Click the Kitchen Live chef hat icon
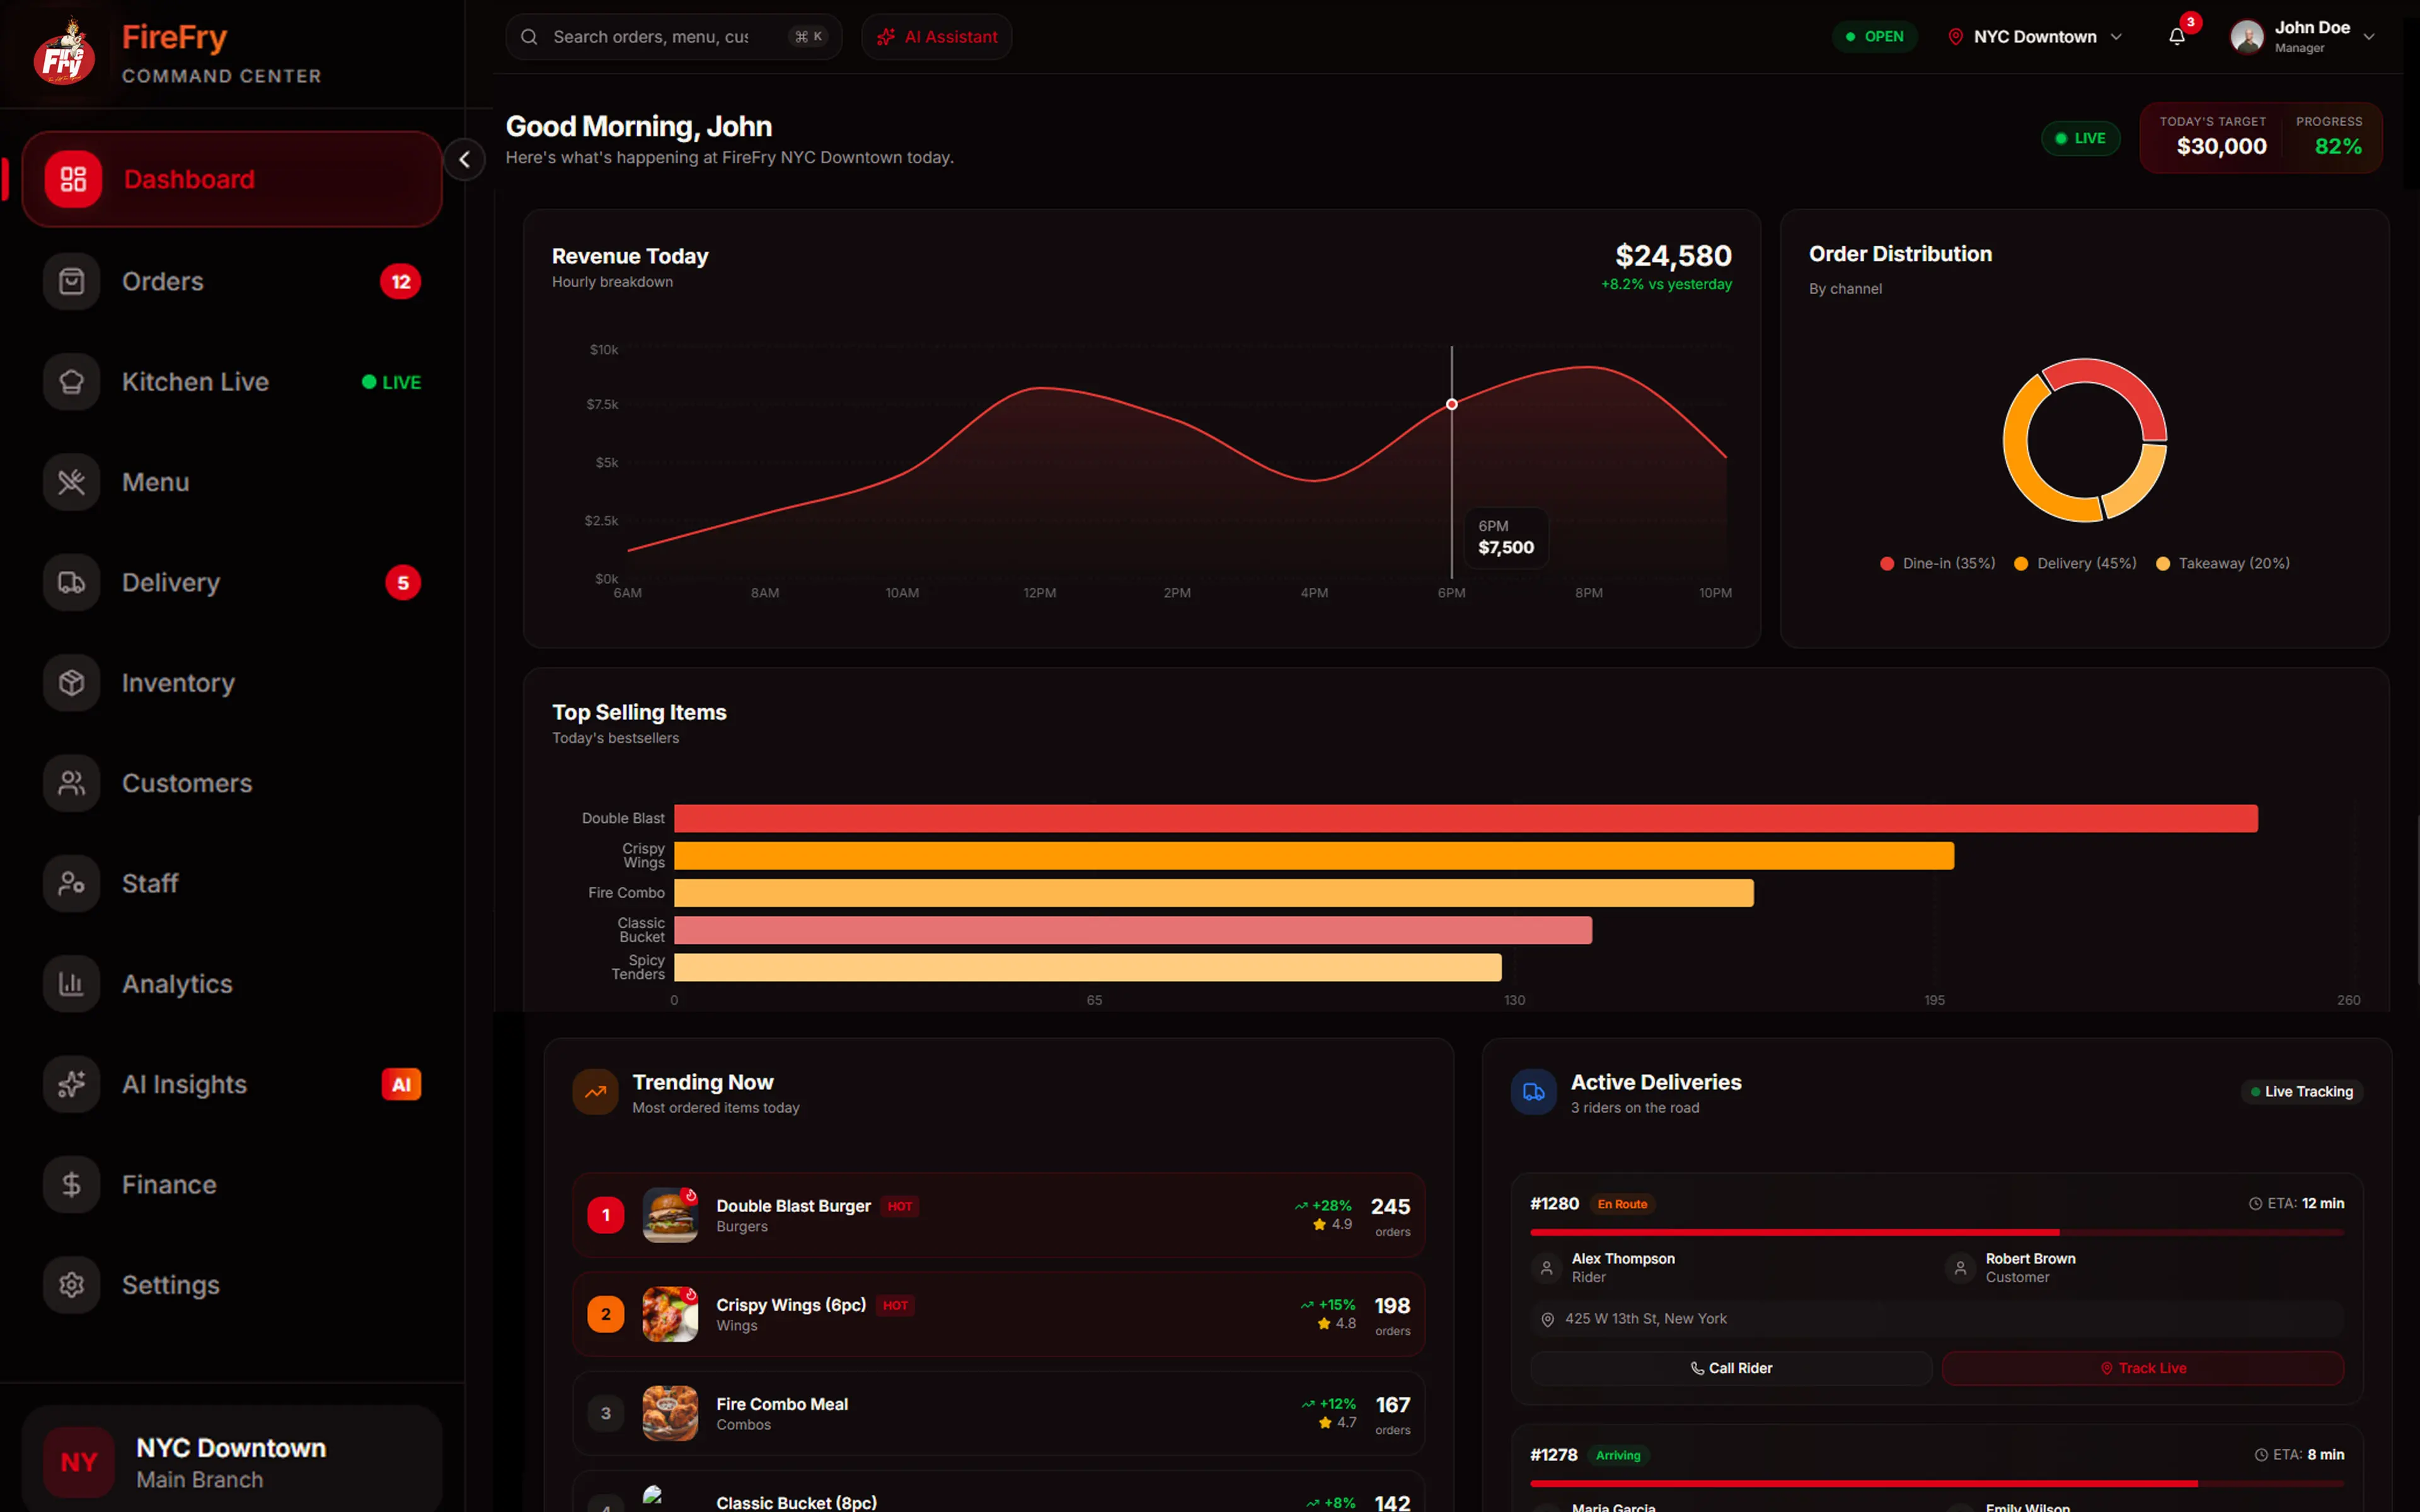Image resolution: width=2420 pixels, height=1512 pixels. pyautogui.click(x=71, y=382)
